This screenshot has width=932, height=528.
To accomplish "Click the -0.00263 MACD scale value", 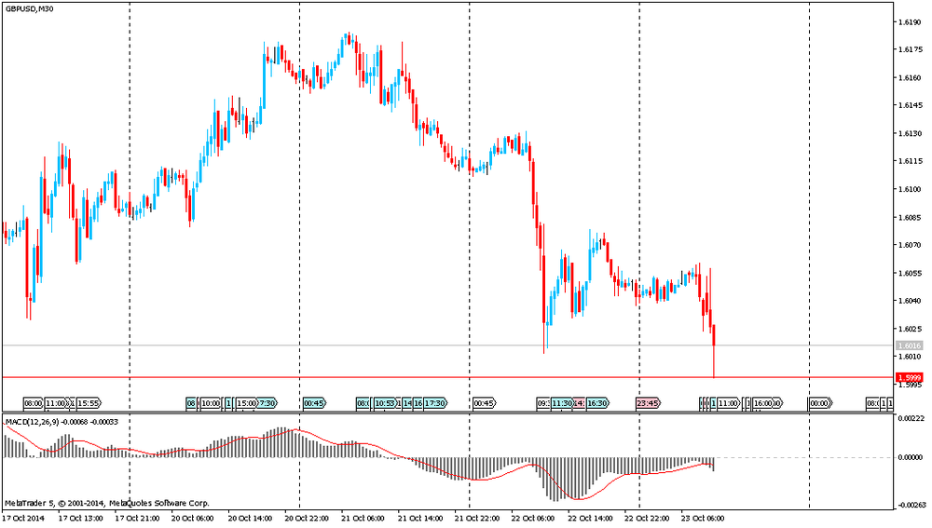I will 910,506.
